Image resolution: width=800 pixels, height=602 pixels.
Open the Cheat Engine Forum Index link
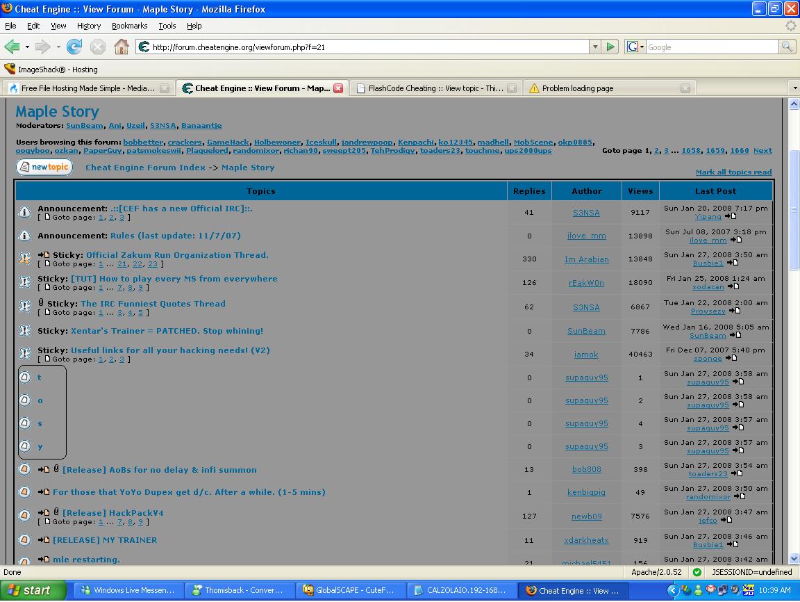[145, 168]
